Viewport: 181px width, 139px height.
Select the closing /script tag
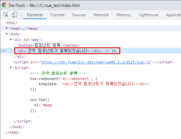tap(22, 121)
